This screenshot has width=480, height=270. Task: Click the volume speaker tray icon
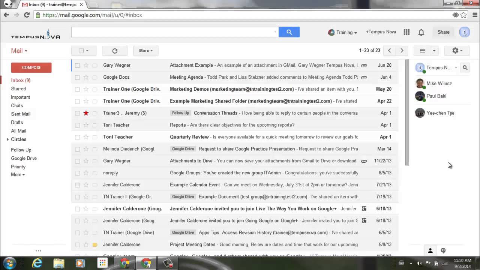[x=419, y=263]
